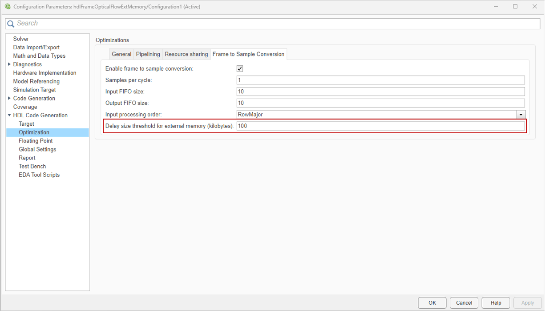Uncheck Enable frame to sample conversion
545x311 pixels.
240,69
